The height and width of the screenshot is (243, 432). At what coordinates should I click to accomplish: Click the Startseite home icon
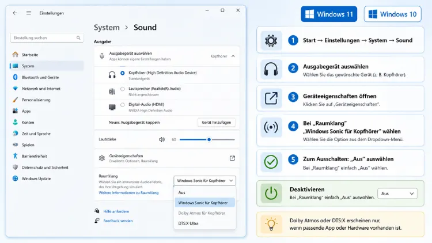[16, 55]
